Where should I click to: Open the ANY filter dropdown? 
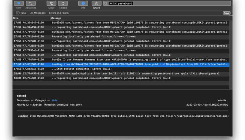point(112,3)
